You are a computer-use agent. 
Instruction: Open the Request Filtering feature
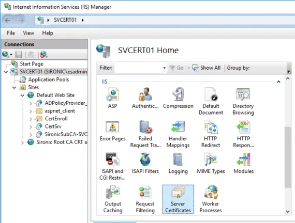pos(145,199)
